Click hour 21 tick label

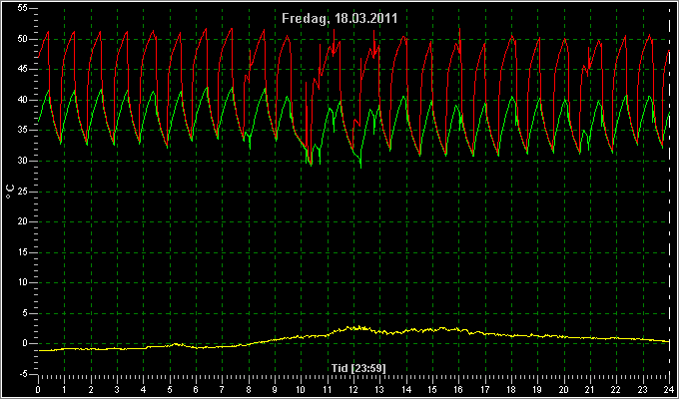click(x=590, y=389)
